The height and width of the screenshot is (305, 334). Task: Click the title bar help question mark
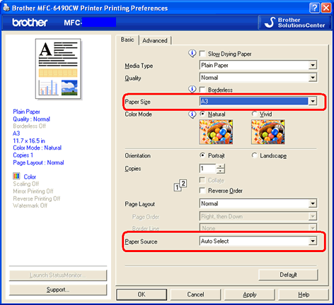tap(314, 8)
